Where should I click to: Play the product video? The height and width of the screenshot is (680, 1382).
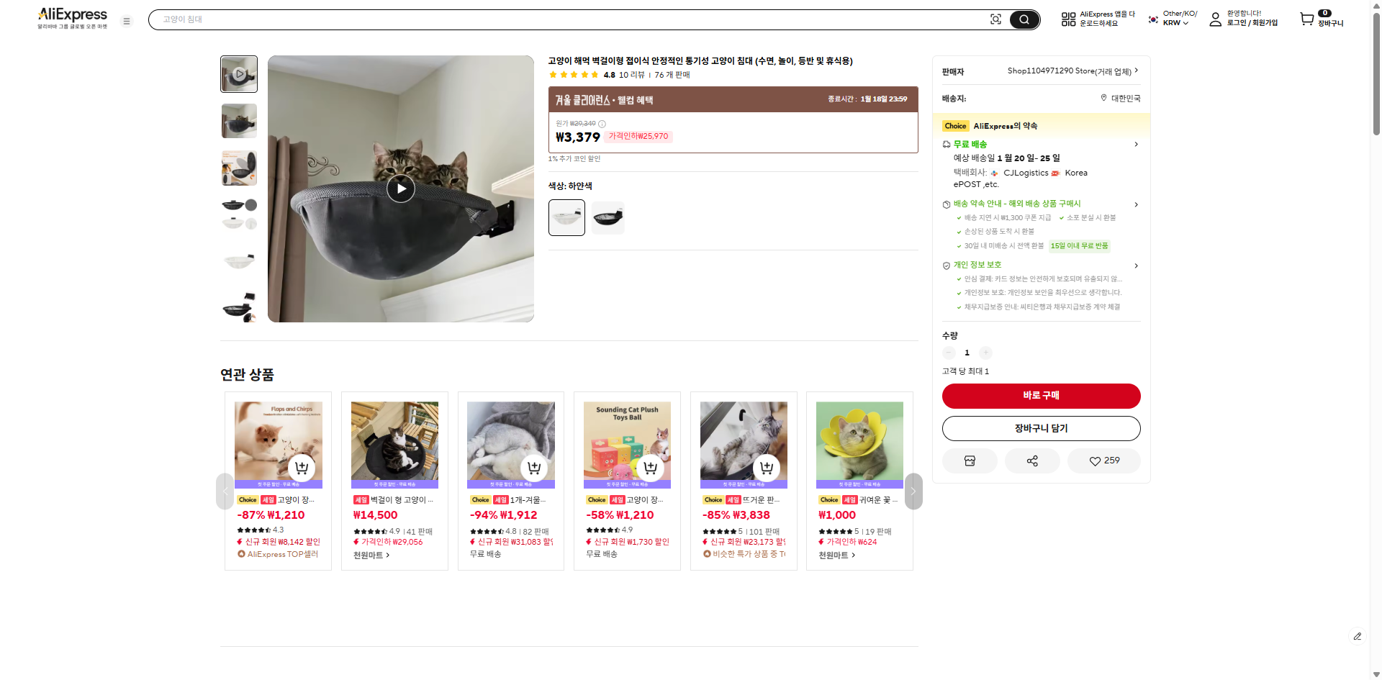(401, 189)
